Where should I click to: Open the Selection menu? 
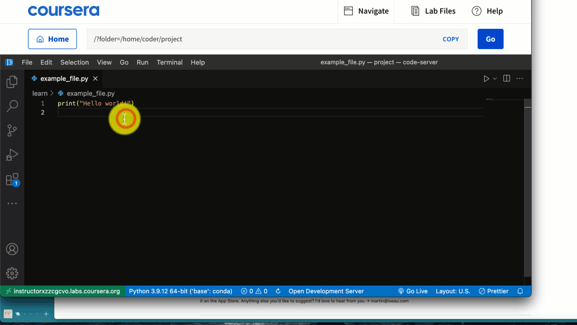pyautogui.click(x=75, y=62)
